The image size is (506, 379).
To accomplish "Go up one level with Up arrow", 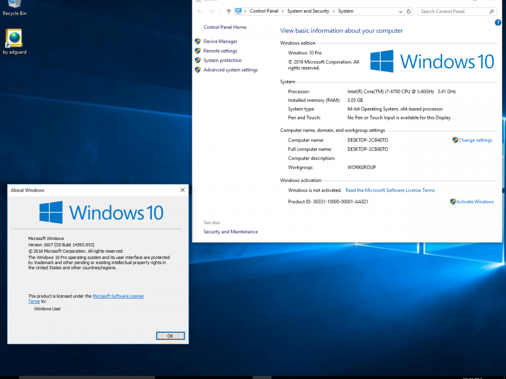I will point(229,11).
